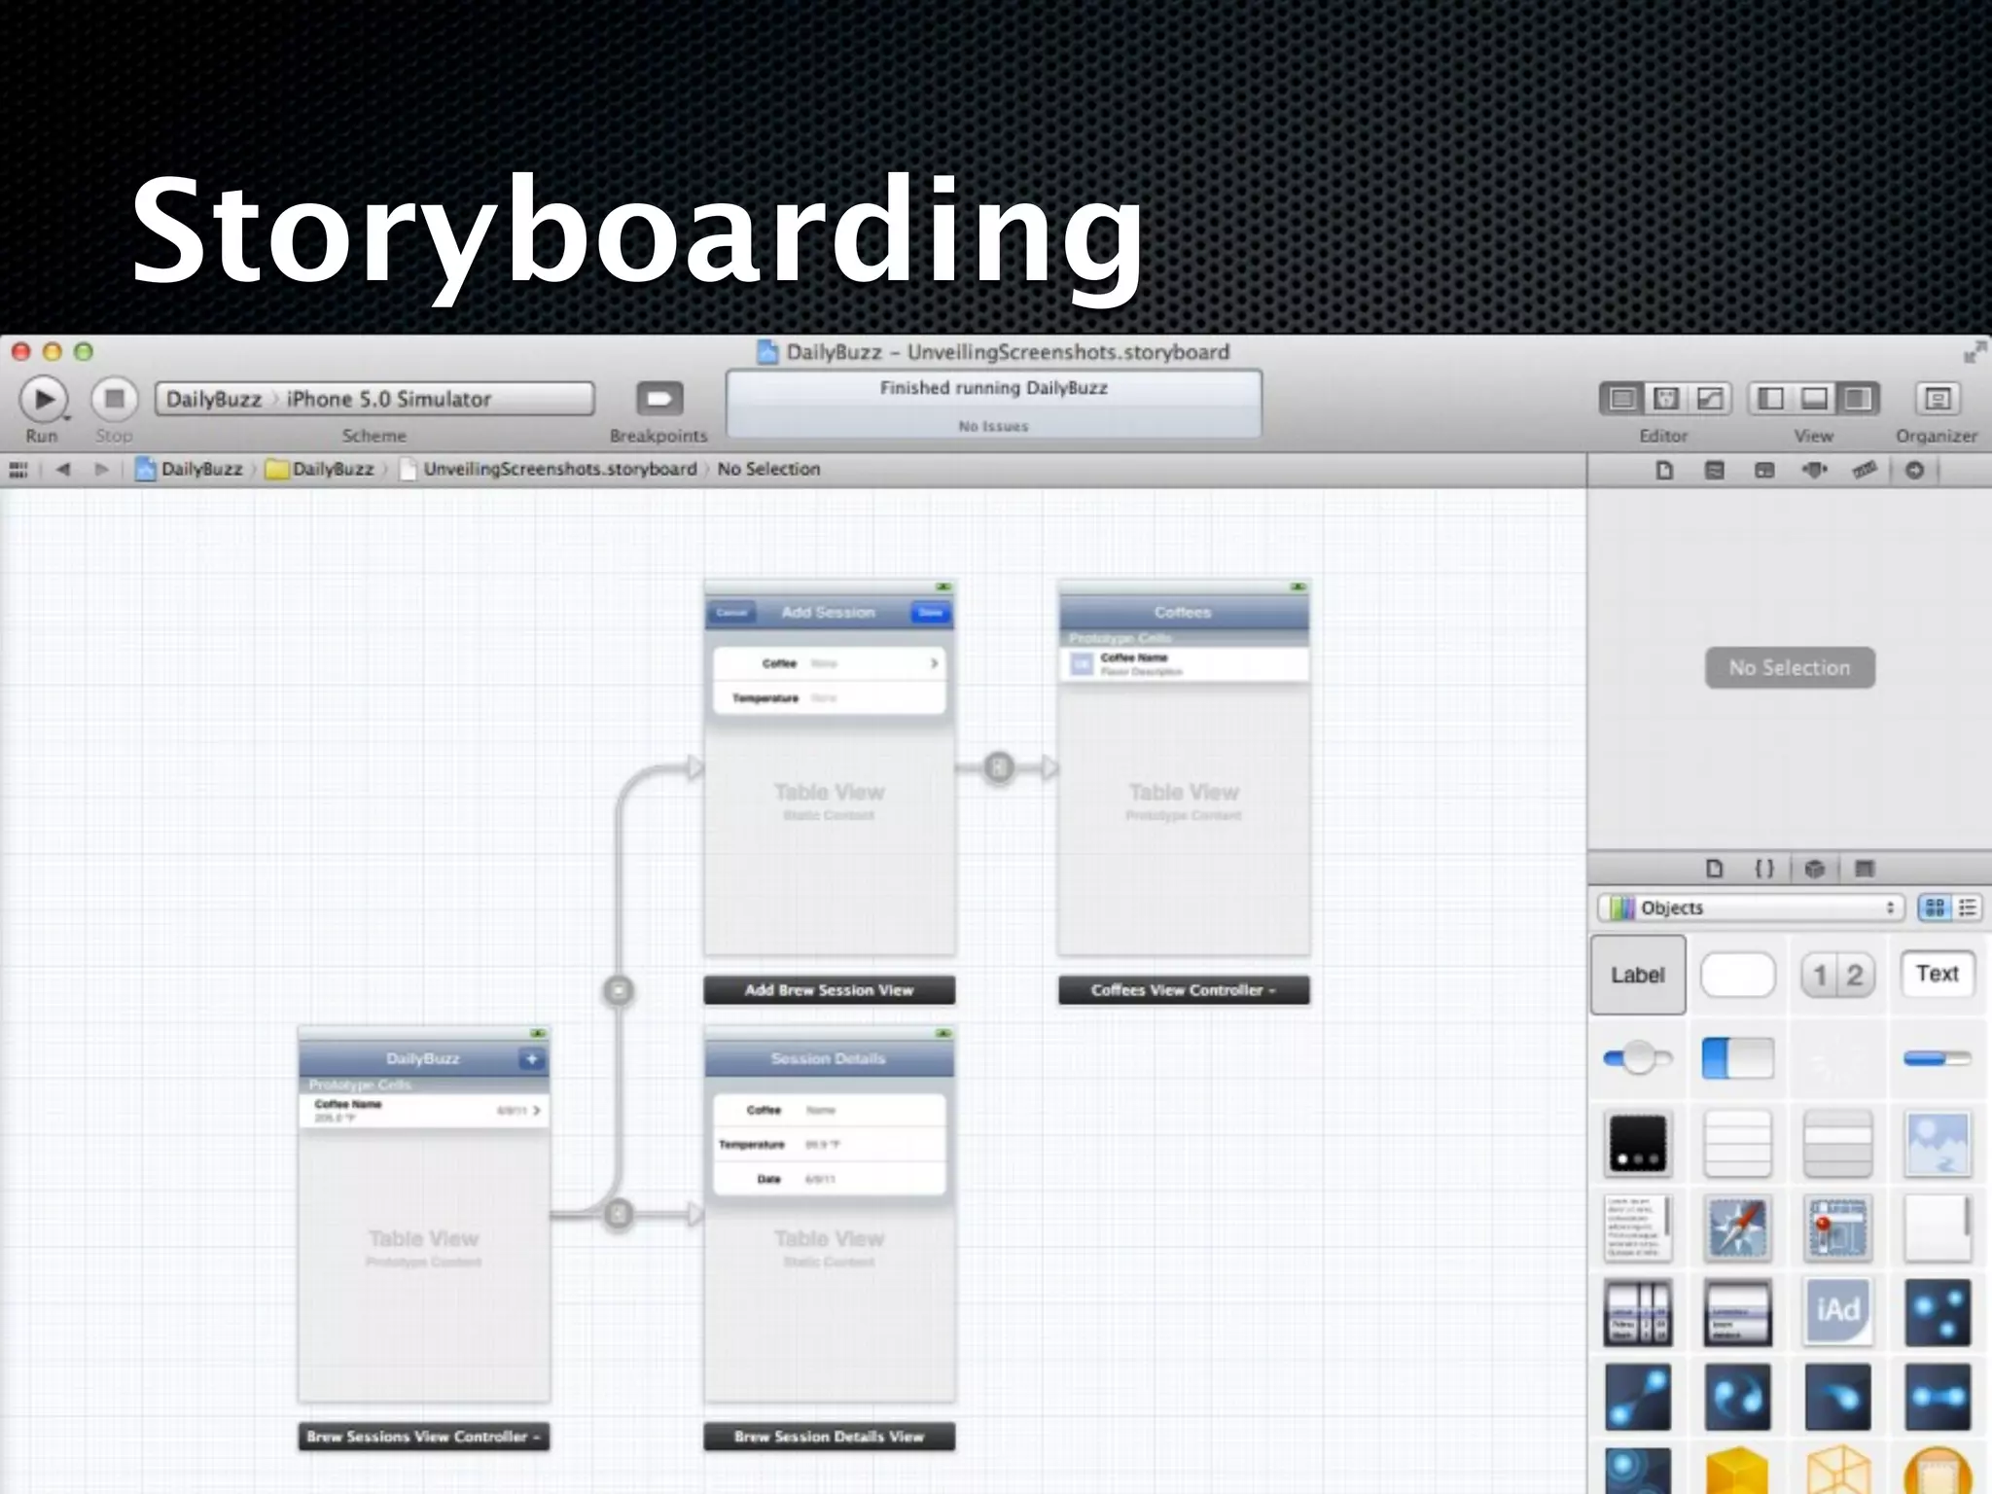Select the Picker View object
This screenshot has width=1992, height=1494.
(1738, 1312)
